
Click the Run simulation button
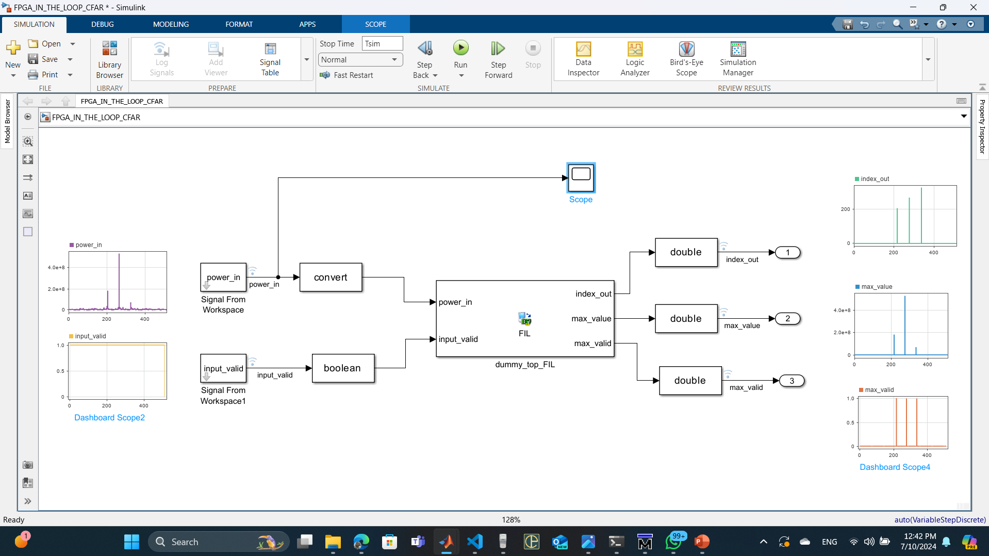point(460,54)
